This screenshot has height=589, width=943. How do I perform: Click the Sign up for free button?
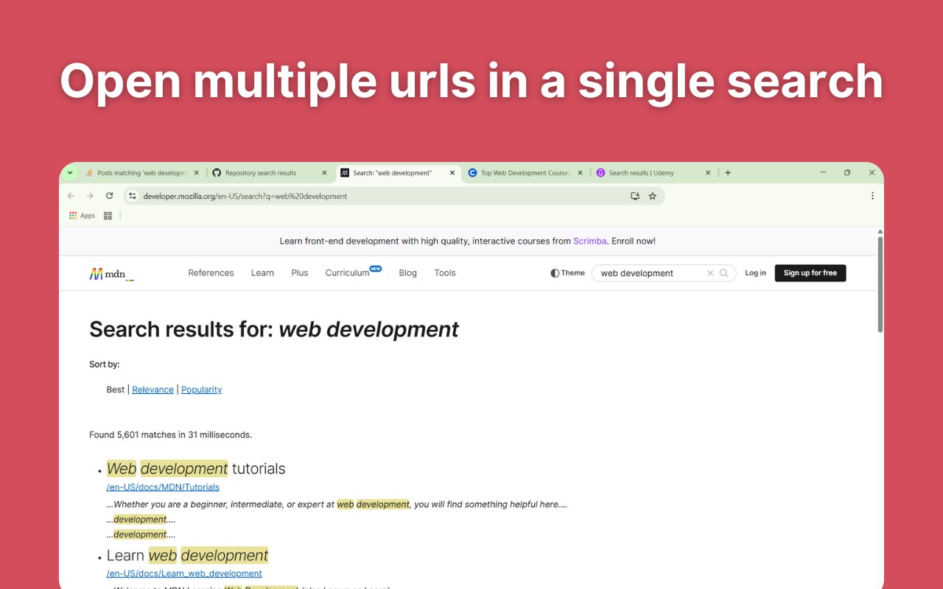[x=810, y=273]
